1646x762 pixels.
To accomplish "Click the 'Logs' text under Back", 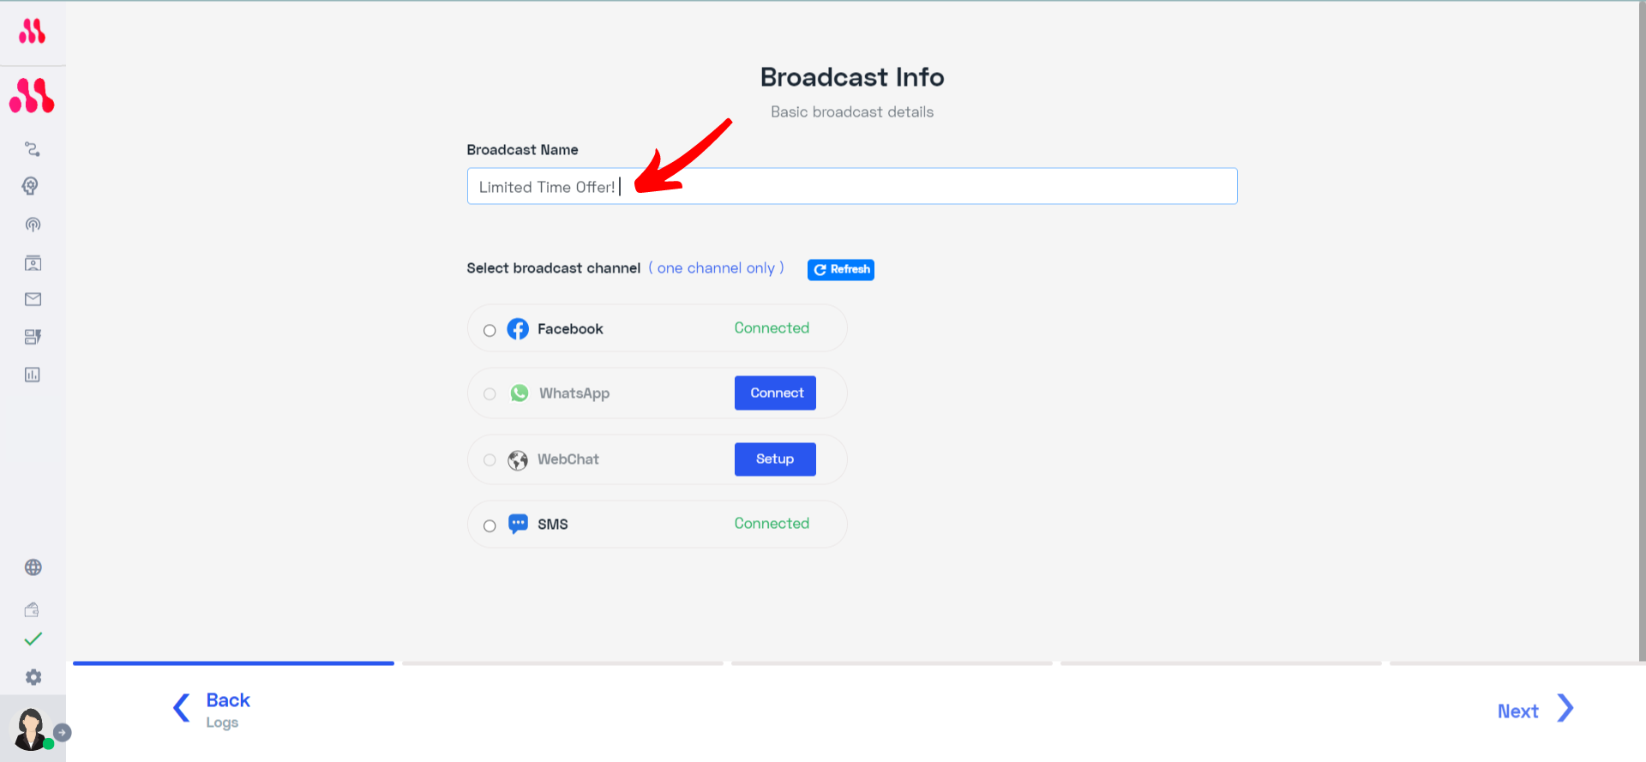I will (222, 723).
